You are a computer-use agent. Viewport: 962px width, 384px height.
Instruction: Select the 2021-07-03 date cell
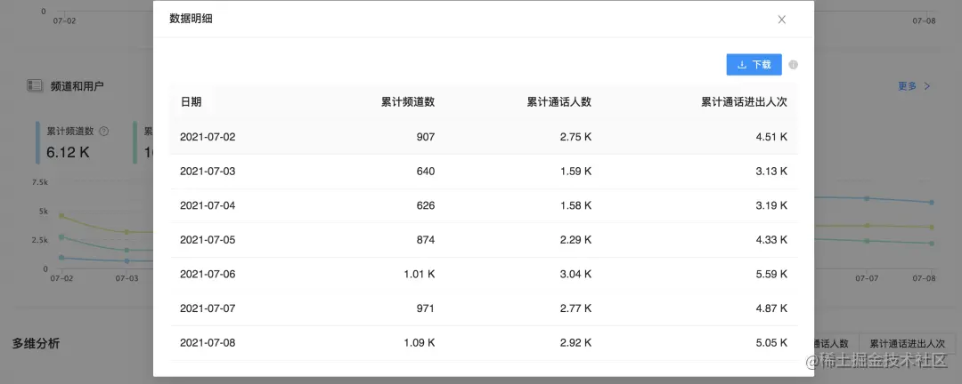(x=208, y=172)
